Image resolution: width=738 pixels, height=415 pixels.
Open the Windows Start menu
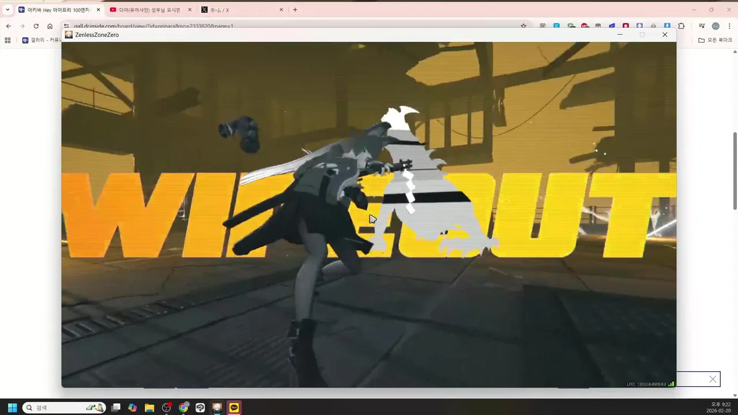click(x=12, y=408)
